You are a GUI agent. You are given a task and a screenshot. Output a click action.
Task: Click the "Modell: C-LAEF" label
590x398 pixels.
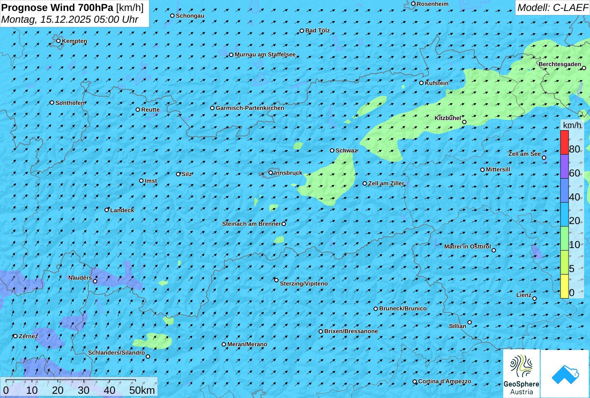point(552,8)
